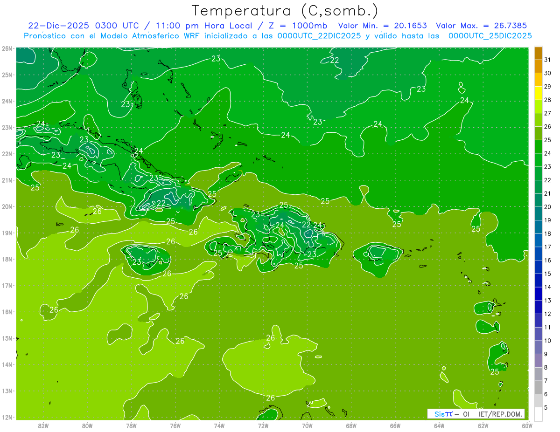Screen dimensions: 560x432
Task: Click the longitude axis label '62W'
Action: click(483, 425)
